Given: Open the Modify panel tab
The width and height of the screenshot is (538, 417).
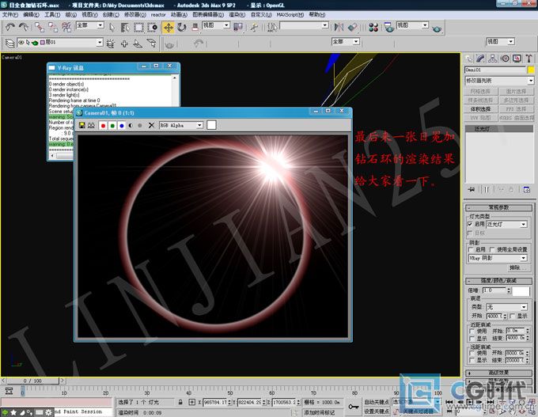Looking at the screenshot, I should pos(480,59).
